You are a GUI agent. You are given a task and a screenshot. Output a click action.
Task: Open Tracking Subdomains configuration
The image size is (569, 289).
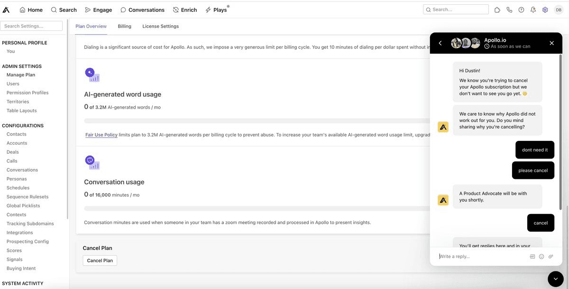coord(30,224)
